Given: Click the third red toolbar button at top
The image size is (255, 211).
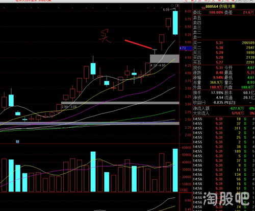Looking at the screenshot, I should [x=217, y=1].
